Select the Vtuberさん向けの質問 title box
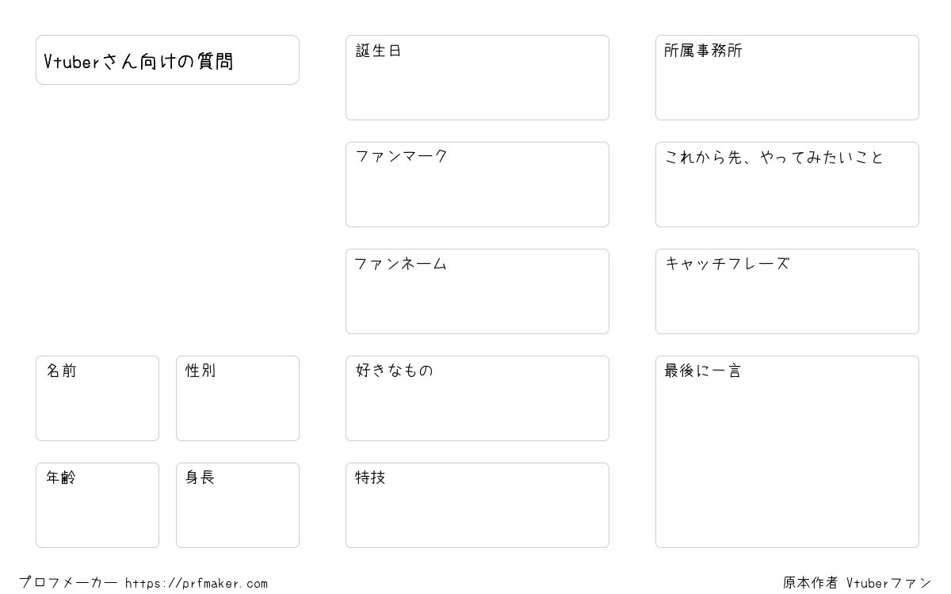 point(167,59)
